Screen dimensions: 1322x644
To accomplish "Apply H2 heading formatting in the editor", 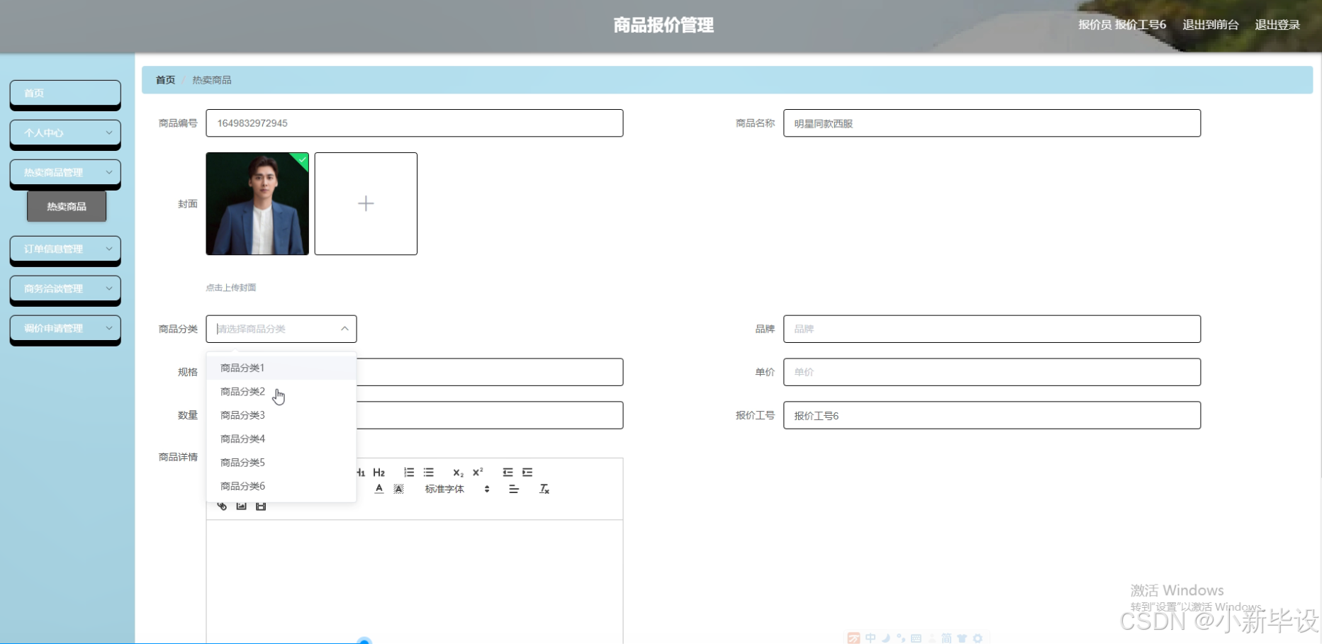I will [379, 472].
